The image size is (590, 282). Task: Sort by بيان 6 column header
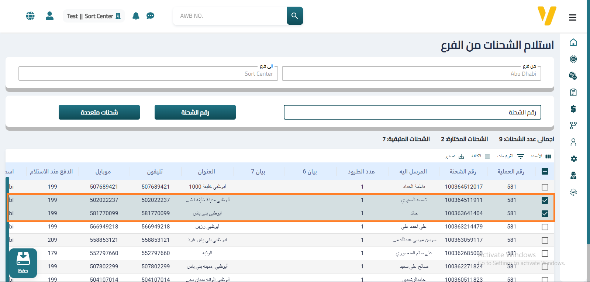pos(310,171)
